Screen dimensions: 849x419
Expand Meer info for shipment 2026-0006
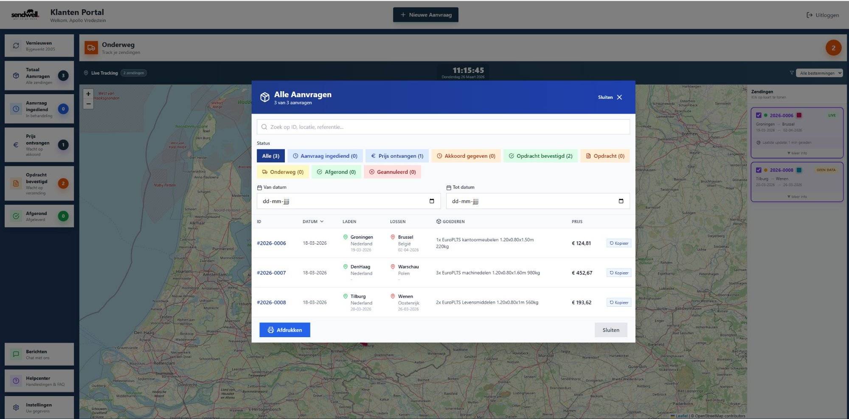[797, 153]
